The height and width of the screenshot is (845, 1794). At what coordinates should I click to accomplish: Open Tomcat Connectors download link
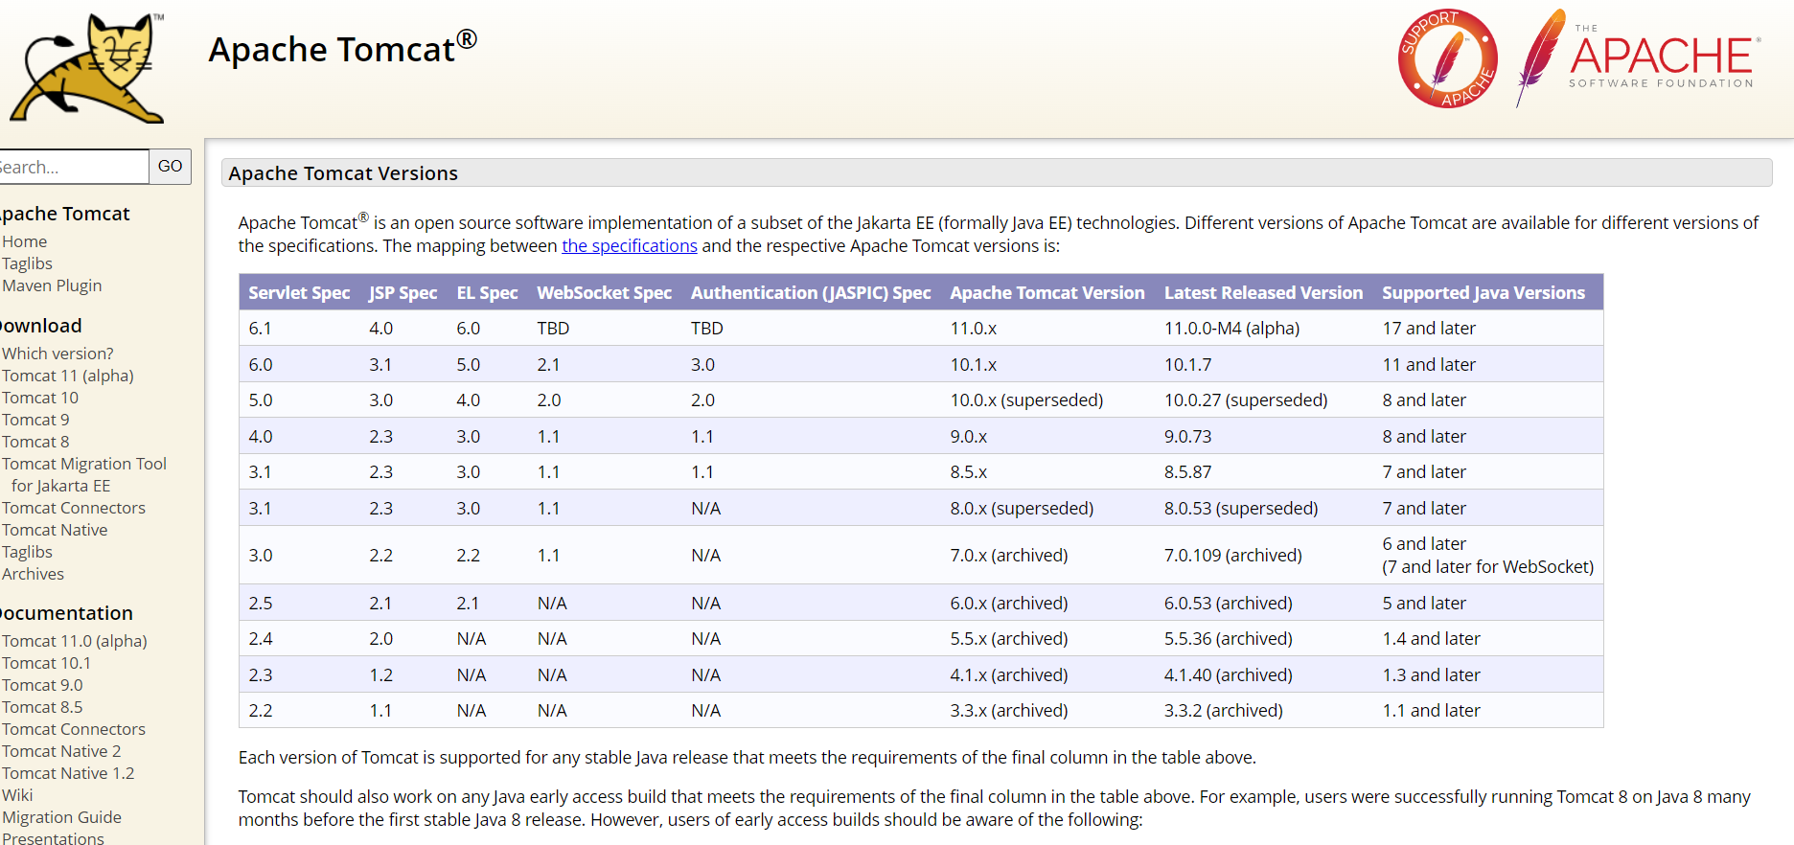click(74, 508)
